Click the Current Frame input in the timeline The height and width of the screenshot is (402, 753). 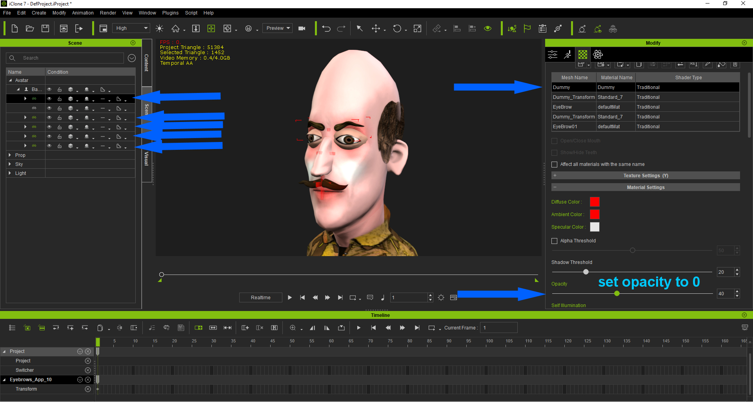(498, 328)
